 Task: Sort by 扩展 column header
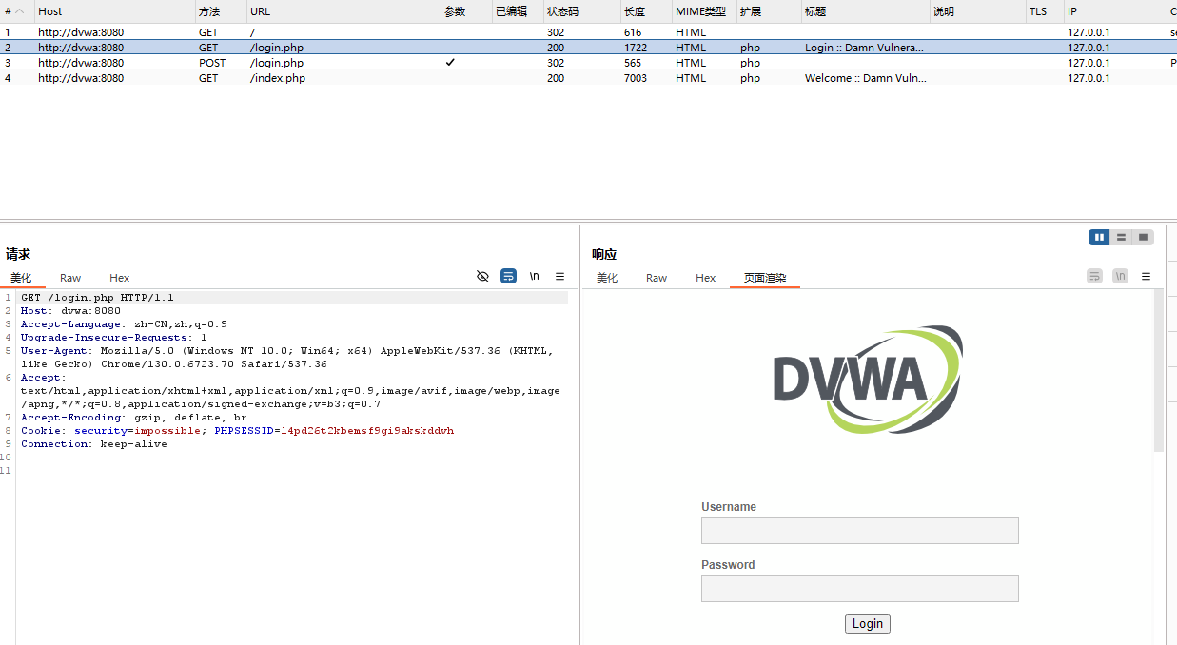pyautogui.click(x=768, y=11)
